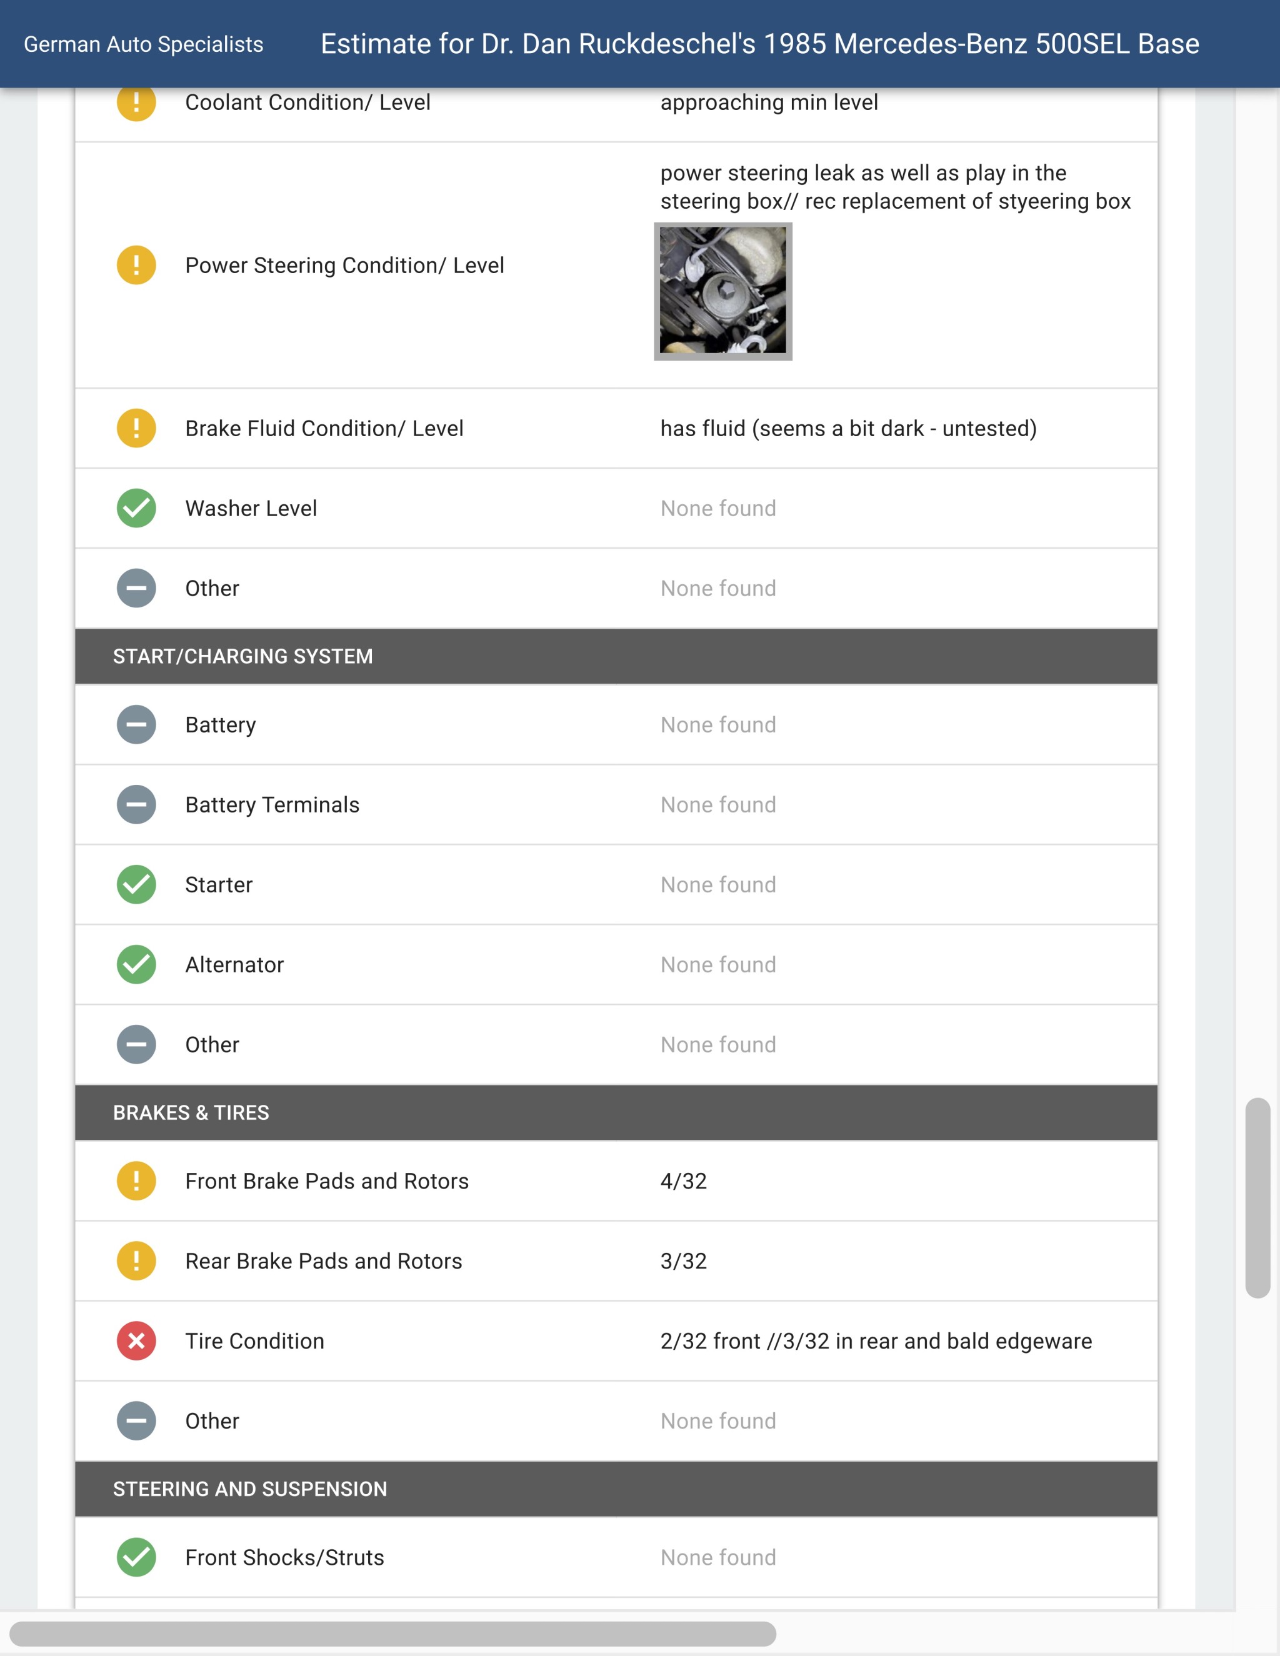Click the green check icon beside Alternator
Viewport: 1280px width, 1656px height.
(x=136, y=964)
